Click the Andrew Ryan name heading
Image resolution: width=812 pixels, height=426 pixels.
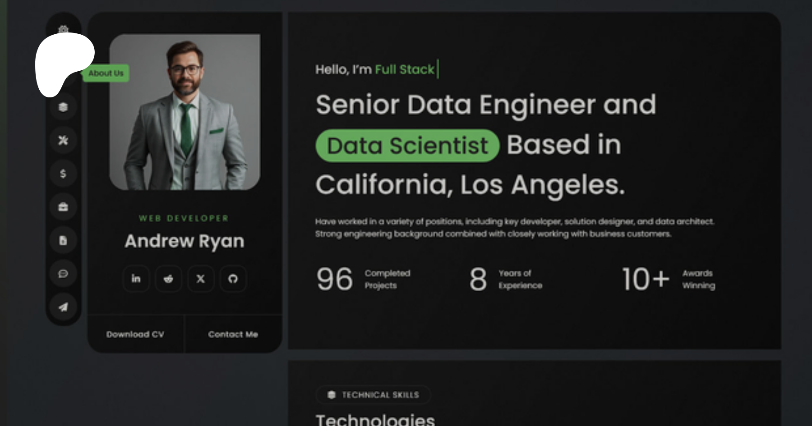[185, 241]
